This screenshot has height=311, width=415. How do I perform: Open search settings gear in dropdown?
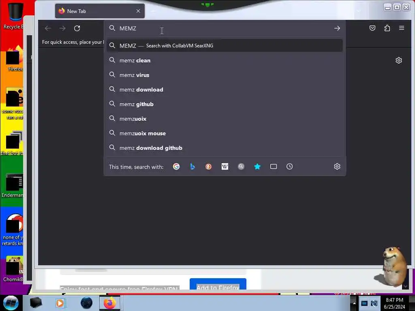337,166
